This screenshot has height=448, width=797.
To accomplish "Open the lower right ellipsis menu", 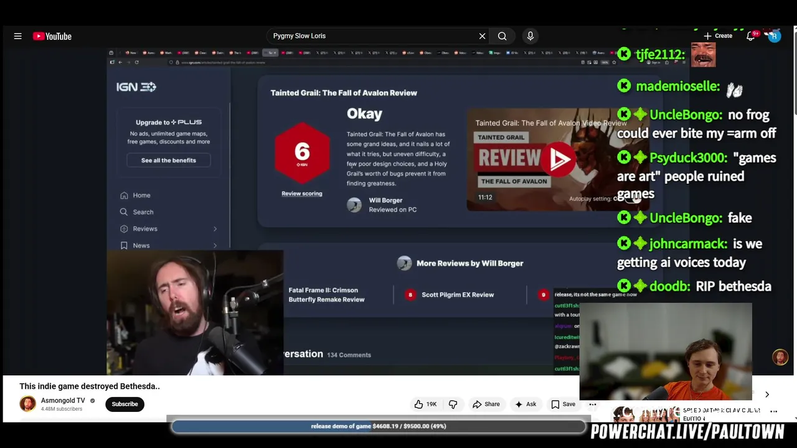I will tap(774, 411).
